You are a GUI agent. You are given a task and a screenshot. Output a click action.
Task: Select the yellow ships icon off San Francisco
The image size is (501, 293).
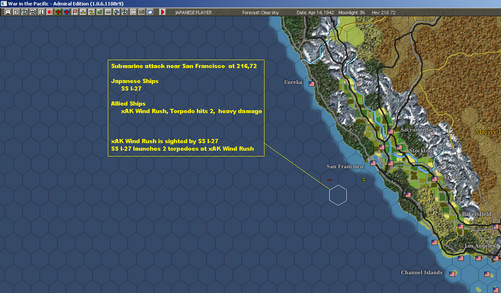[x=364, y=180]
